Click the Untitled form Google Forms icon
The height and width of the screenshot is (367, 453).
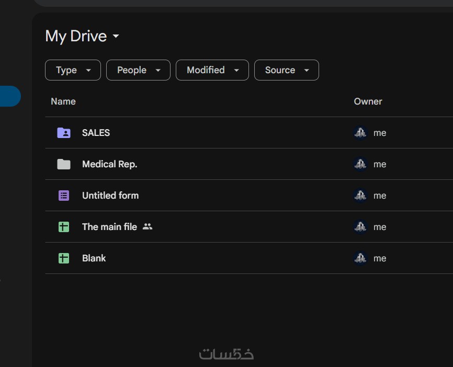point(64,196)
